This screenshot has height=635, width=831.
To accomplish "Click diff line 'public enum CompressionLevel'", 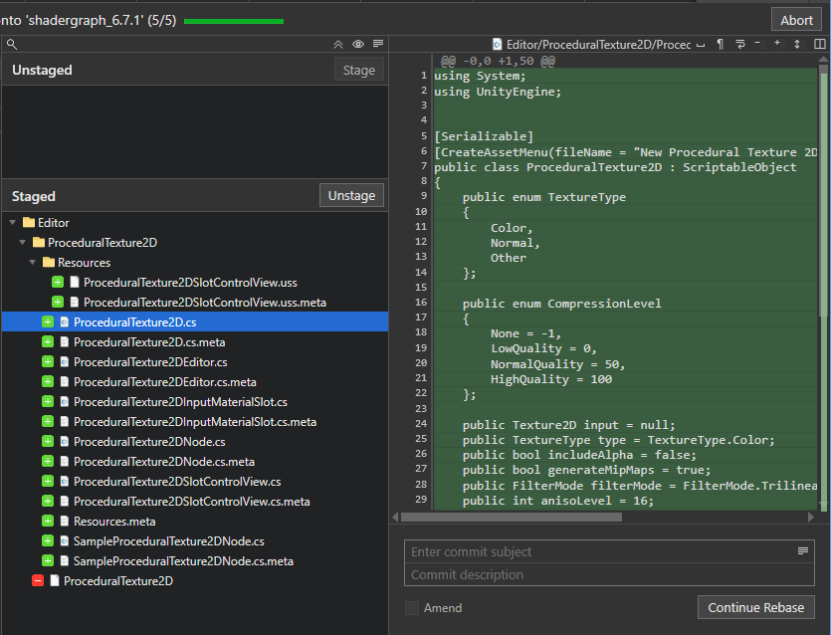I will [561, 304].
